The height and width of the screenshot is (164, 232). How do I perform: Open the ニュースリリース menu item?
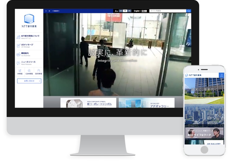pyautogui.click(x=29, y=63)
